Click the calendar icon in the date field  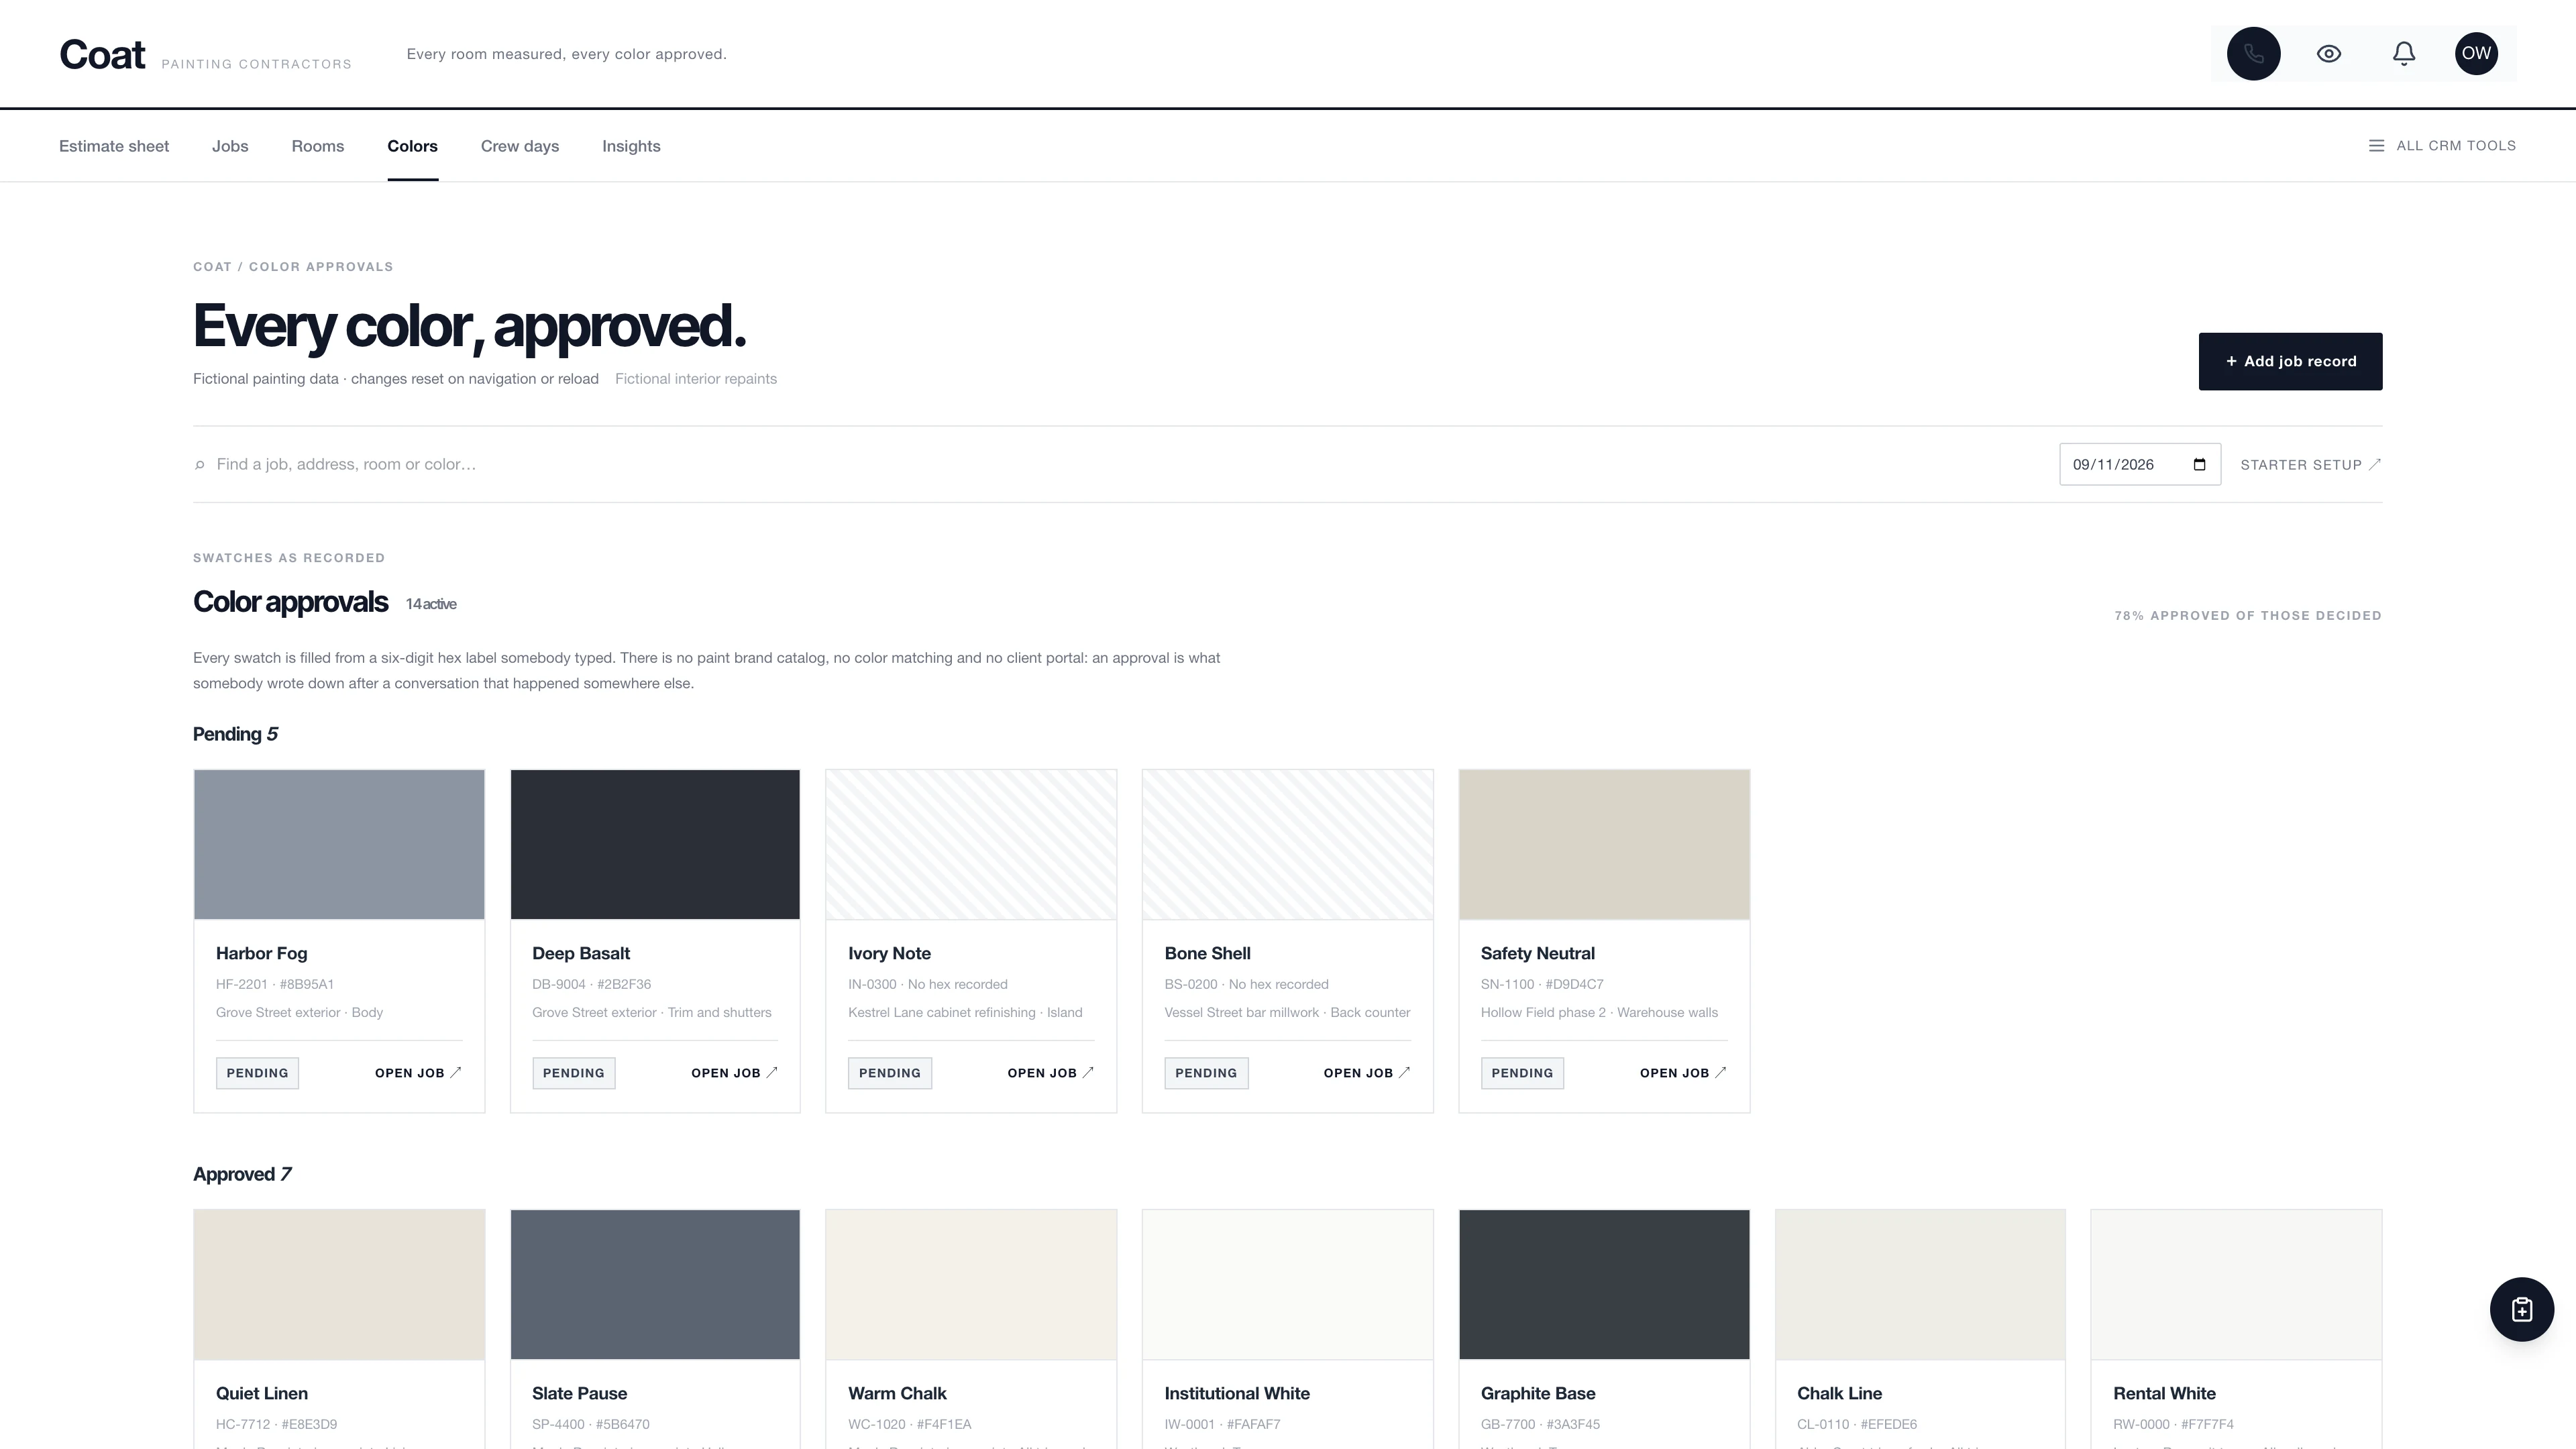click(2199, 464)
